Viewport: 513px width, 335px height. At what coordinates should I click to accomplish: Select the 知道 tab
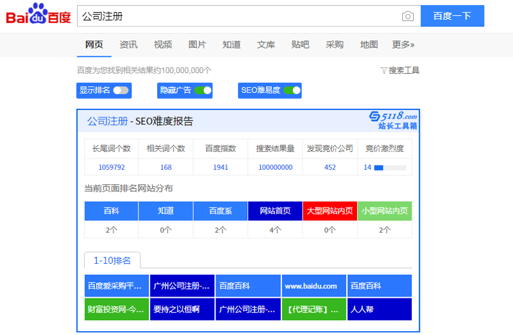[231, 44]
